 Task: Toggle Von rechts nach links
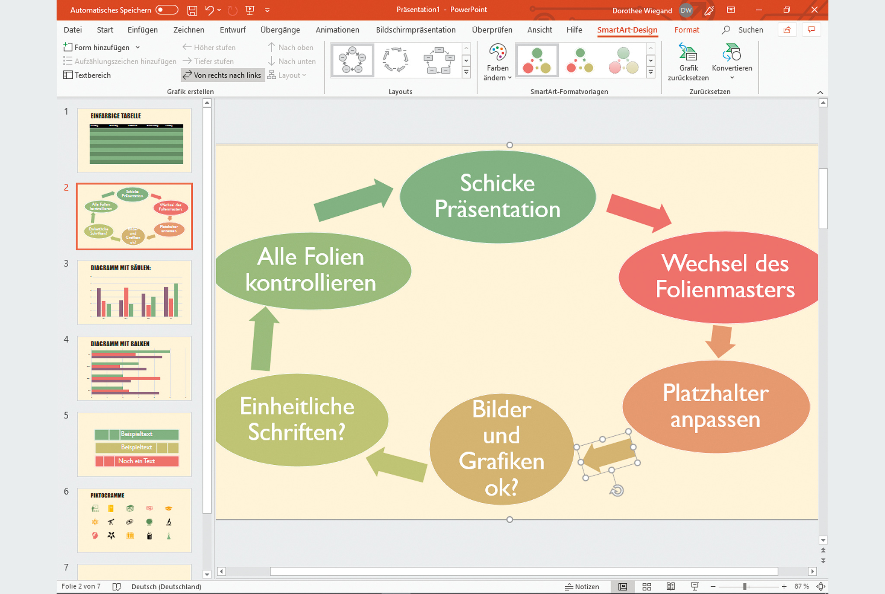(223, 75)
